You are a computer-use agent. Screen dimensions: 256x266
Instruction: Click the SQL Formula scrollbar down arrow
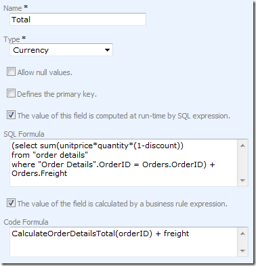pyautogui.click(x=242, y=181)
